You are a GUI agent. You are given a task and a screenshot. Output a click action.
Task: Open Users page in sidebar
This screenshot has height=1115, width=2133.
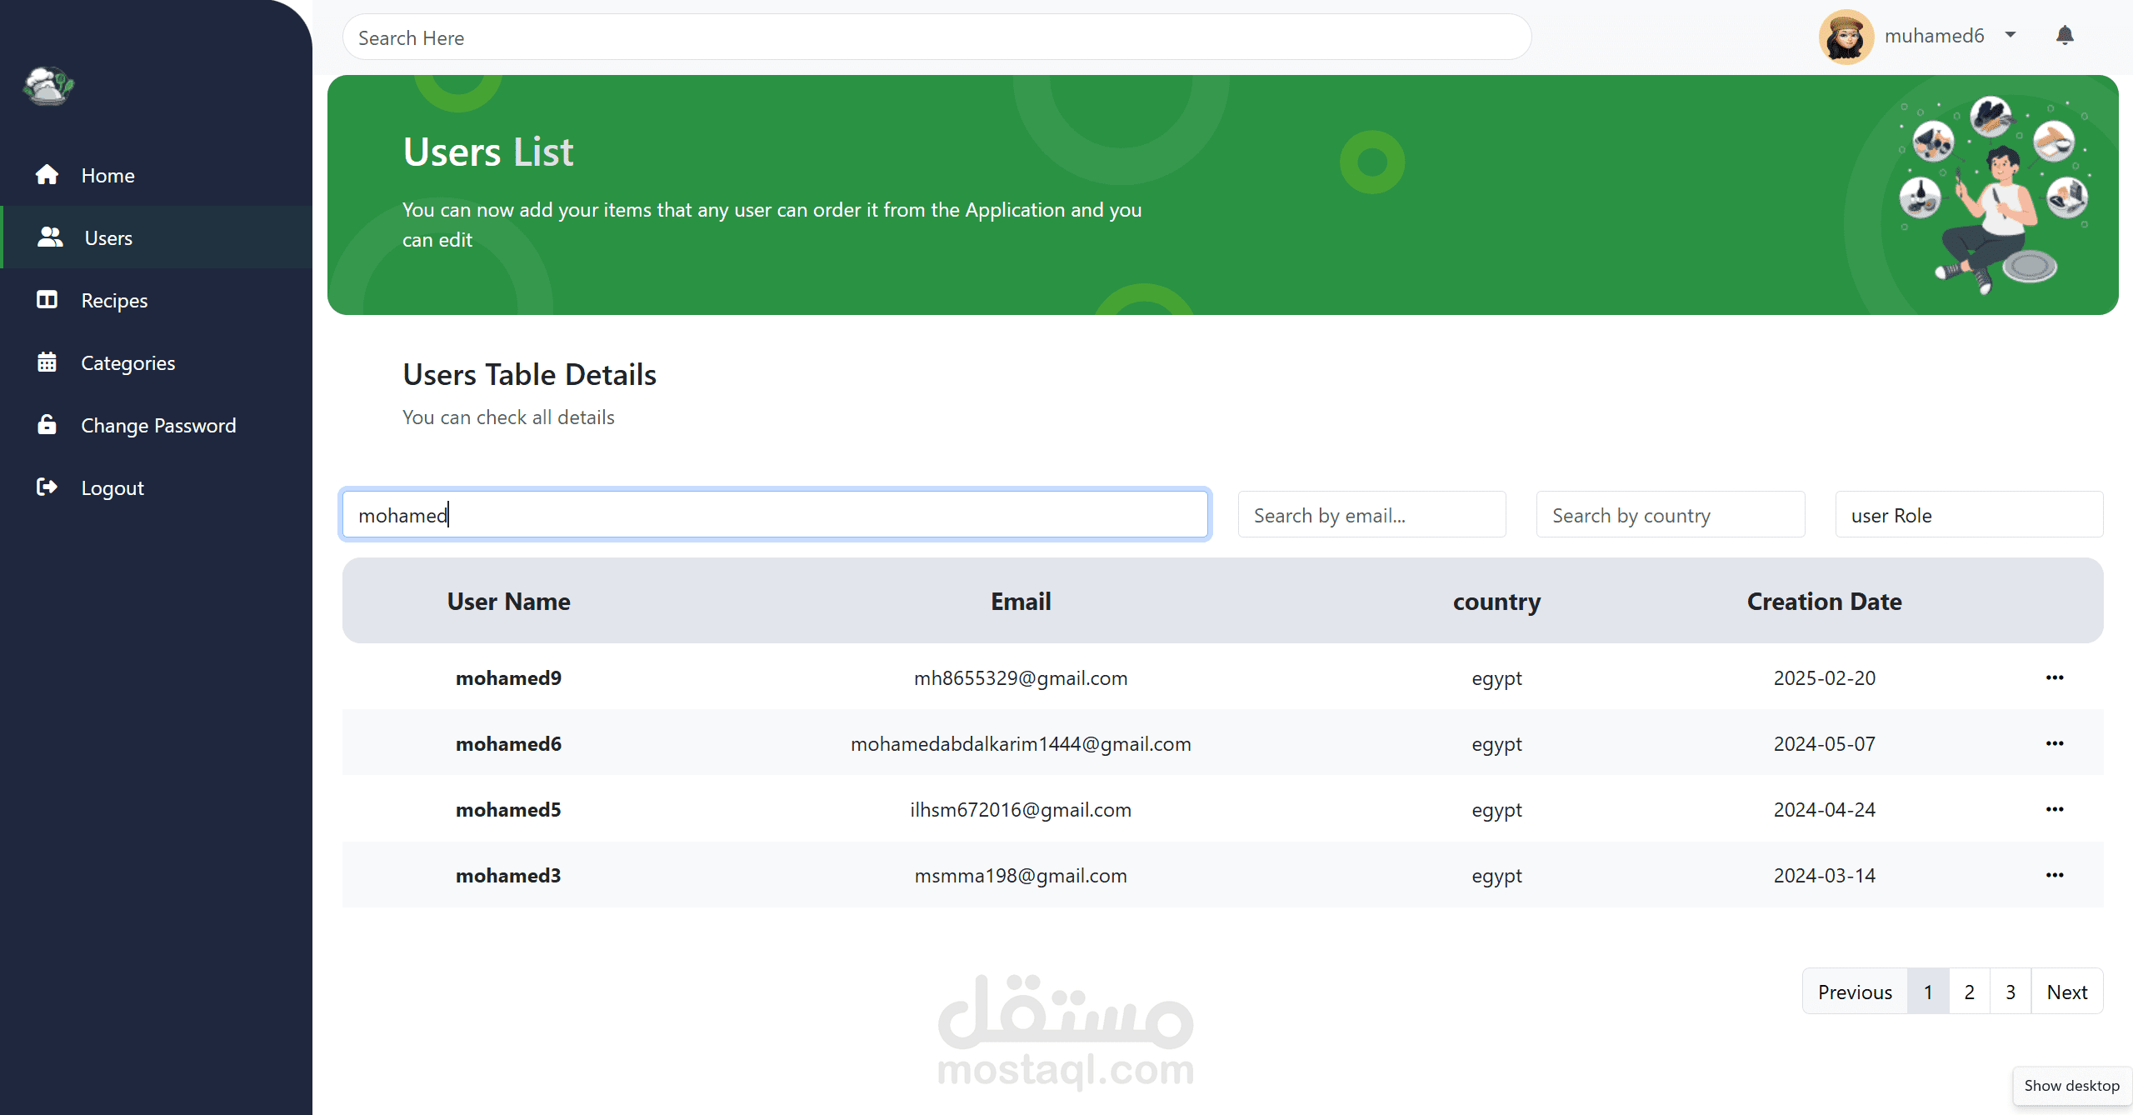157,237
